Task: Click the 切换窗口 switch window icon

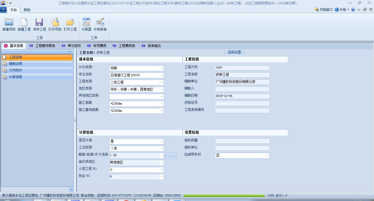Action: coord(317,10)
